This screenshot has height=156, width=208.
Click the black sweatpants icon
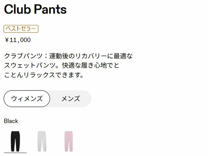[x=15, y=140]
